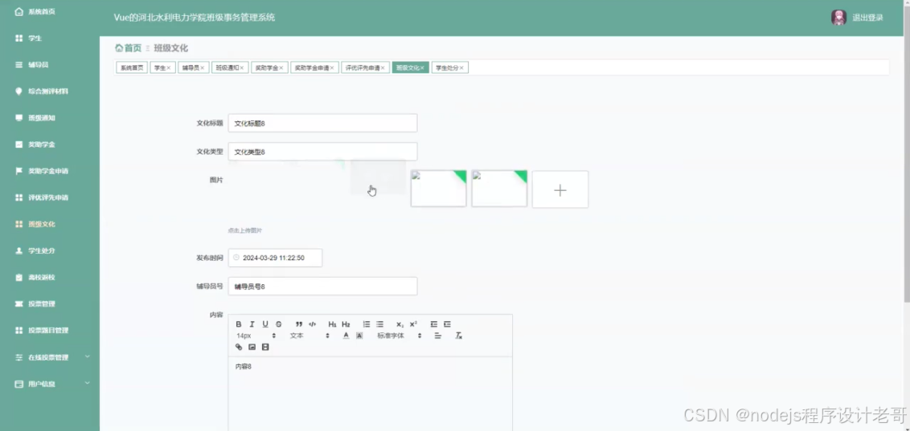Click the plus tile to upload a picture

[x=560, y=189]
